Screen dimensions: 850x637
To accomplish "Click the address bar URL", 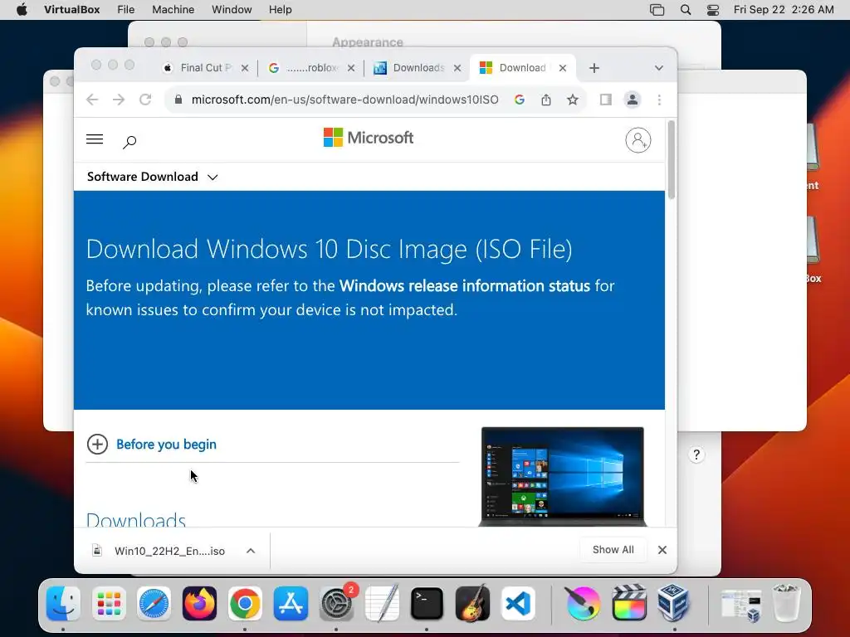I will (344, 100).
